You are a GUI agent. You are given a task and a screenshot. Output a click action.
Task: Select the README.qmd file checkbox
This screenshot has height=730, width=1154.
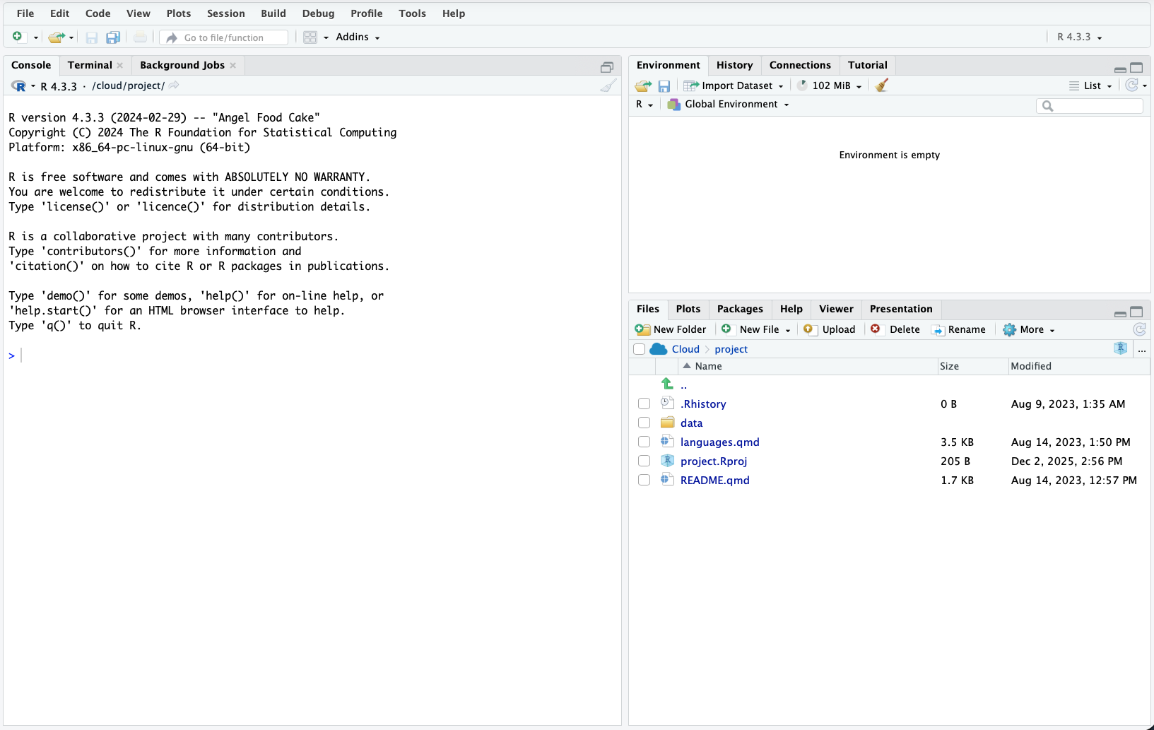click(x=644, y=480)
